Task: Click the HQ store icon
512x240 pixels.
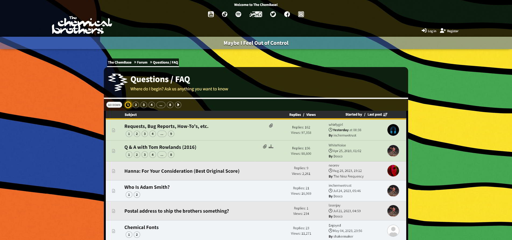Action: pyautogui.click(x=256, y=14)
